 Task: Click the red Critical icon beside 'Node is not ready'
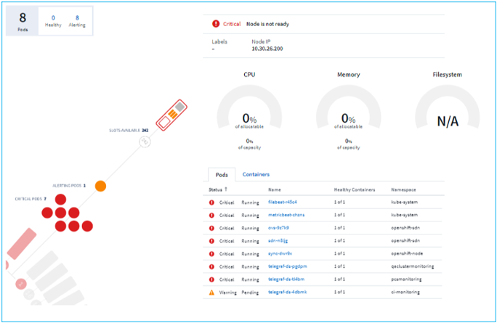coord(216,24)
